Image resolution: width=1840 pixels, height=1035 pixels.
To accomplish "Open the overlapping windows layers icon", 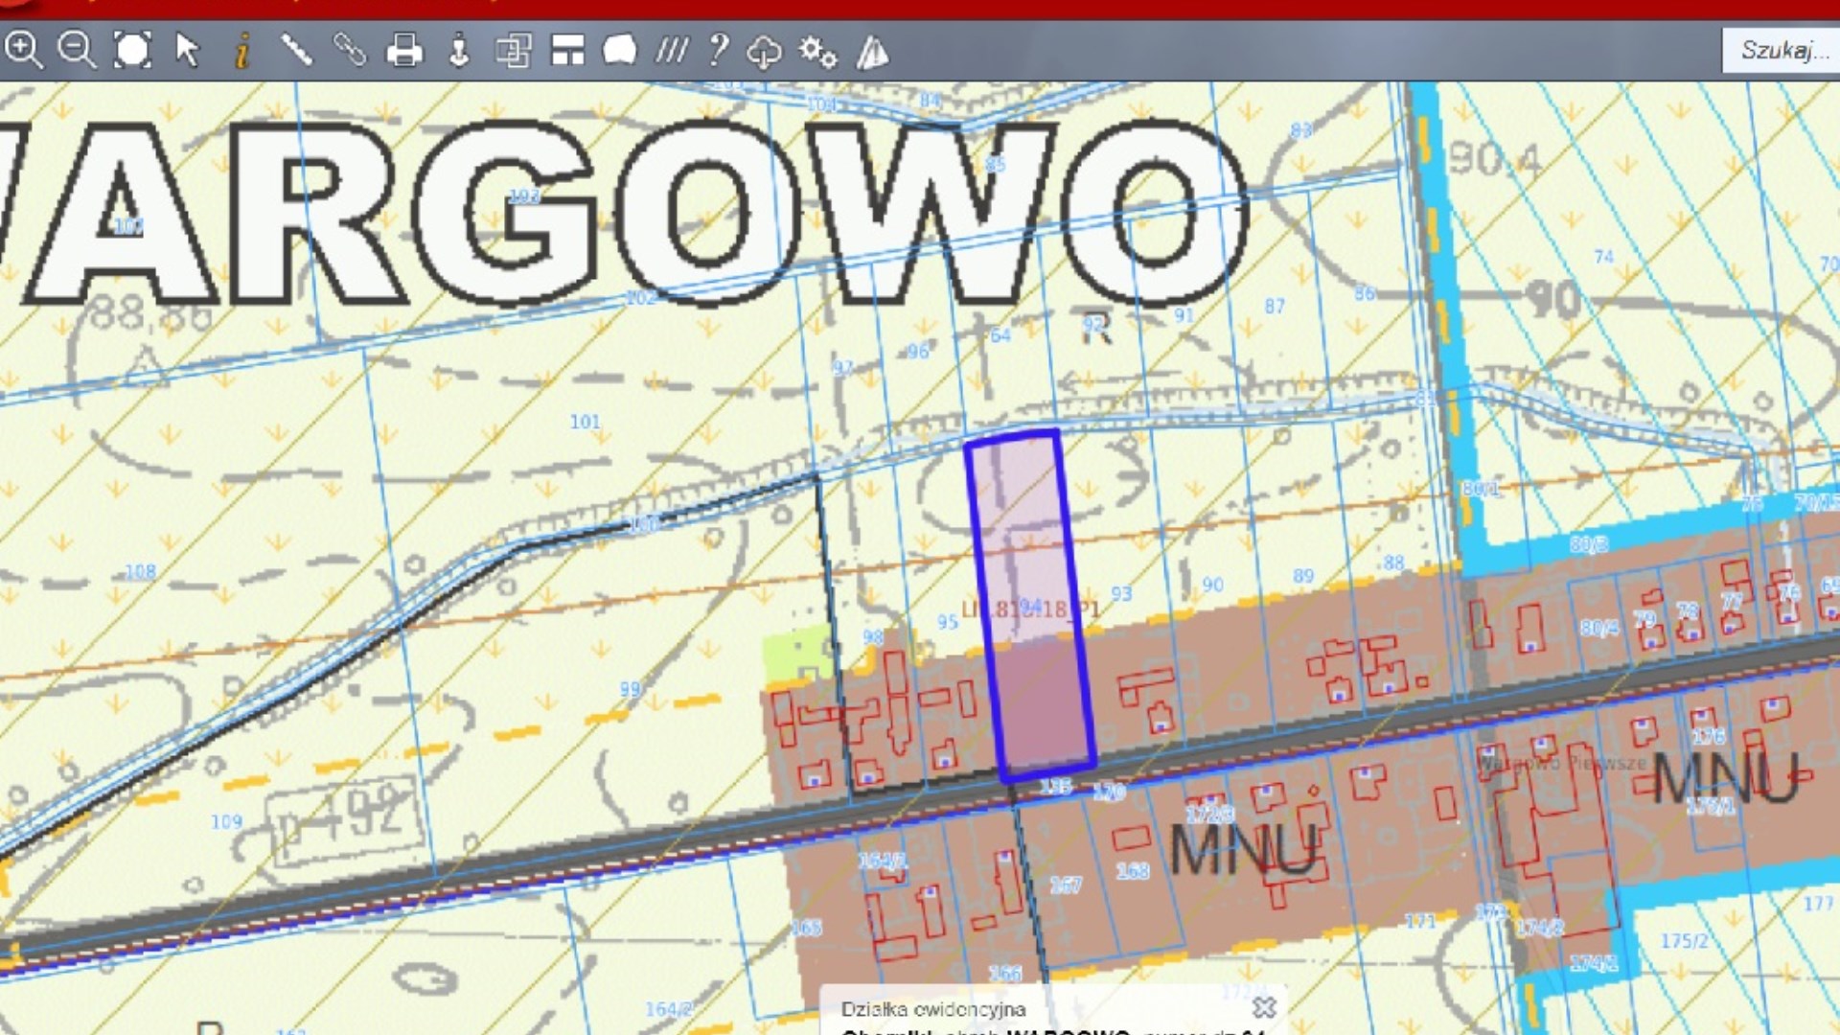I will pos(513,50).
